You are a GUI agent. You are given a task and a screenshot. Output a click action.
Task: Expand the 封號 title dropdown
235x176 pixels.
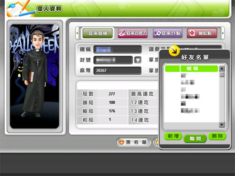click(138, 60)
